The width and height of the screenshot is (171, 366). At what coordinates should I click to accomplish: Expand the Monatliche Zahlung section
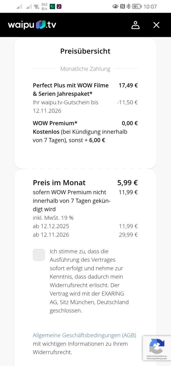85,69
